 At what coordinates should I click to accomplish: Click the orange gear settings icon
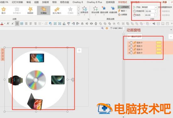107,28
